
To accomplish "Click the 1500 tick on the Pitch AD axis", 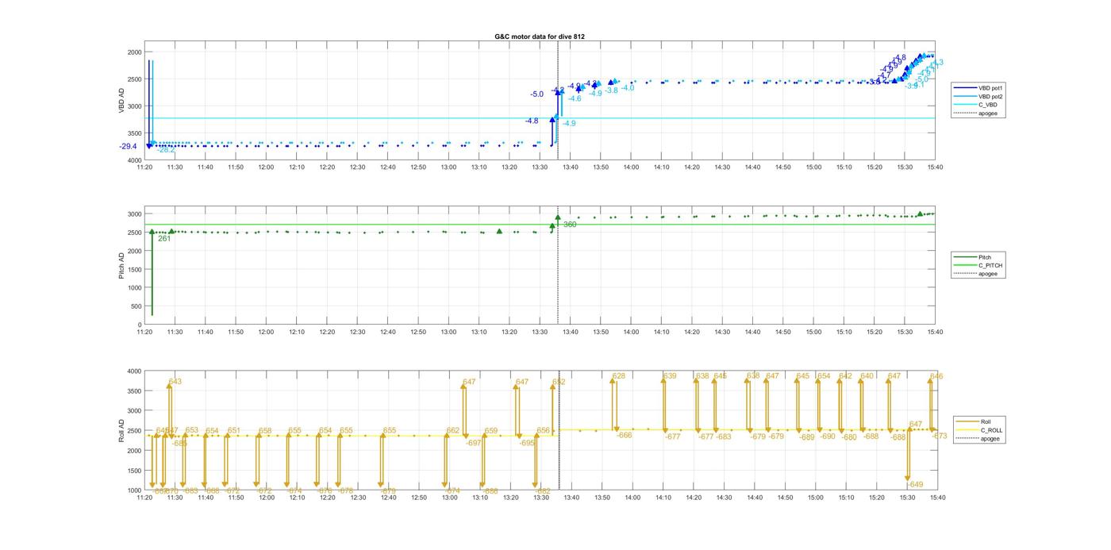I will pos(134,270).
